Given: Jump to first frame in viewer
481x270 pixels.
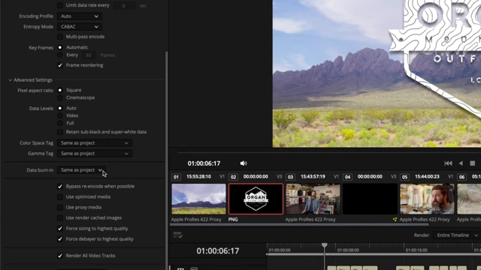Looking at the screenshot, I should tap(448, 163).
